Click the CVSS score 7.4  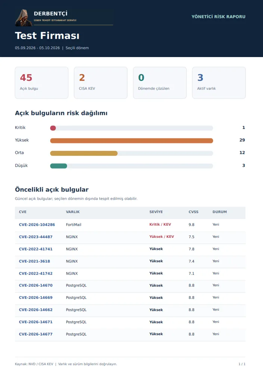pyautogui.click(x=192, y=261)
